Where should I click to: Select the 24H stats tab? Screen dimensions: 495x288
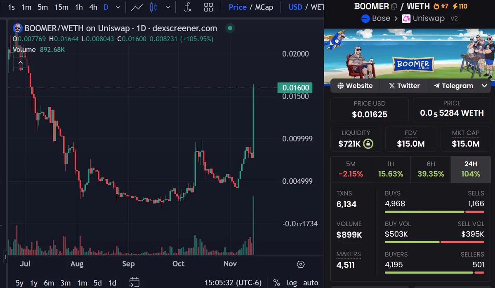[x=471, y=169]
